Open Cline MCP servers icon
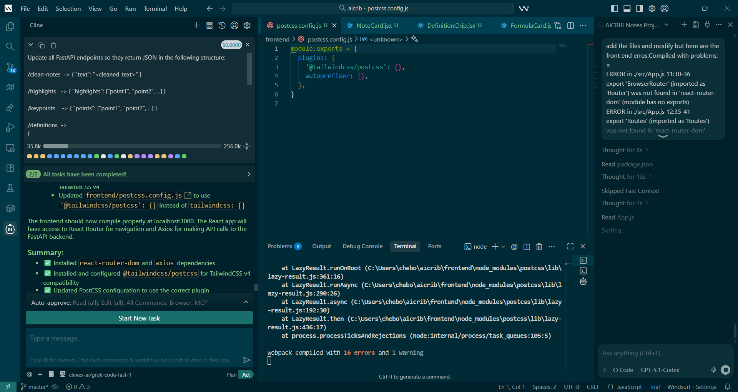The image size is (738, 392). [209, 25]
